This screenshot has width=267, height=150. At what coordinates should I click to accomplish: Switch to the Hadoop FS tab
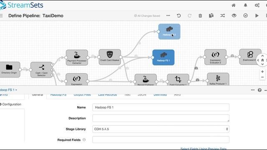tap(58, 95)
